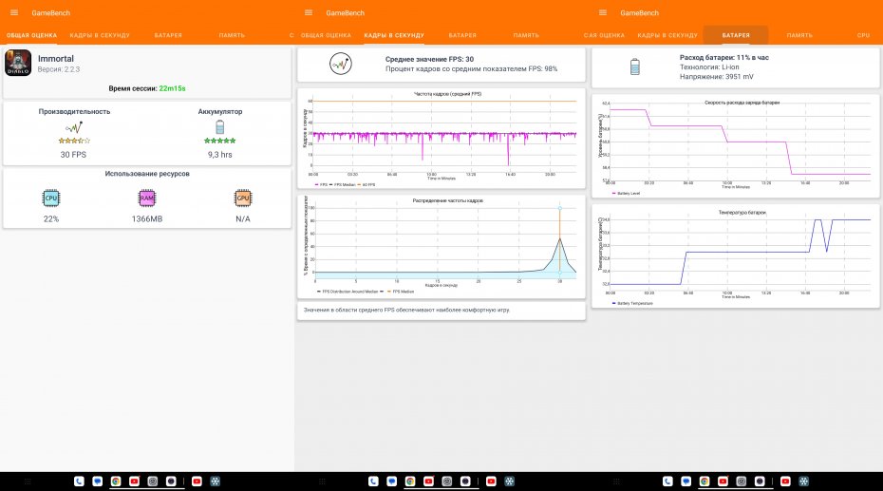The height and width of the screenshot is (491, 883).
Task: Toggle the Battery Temperature legend entry
Action: click(x=634, y=304)
